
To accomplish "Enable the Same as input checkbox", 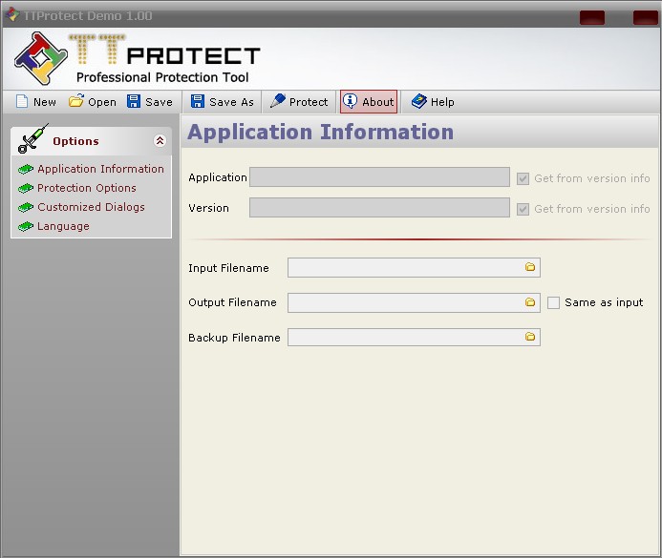I will [553, 302].
